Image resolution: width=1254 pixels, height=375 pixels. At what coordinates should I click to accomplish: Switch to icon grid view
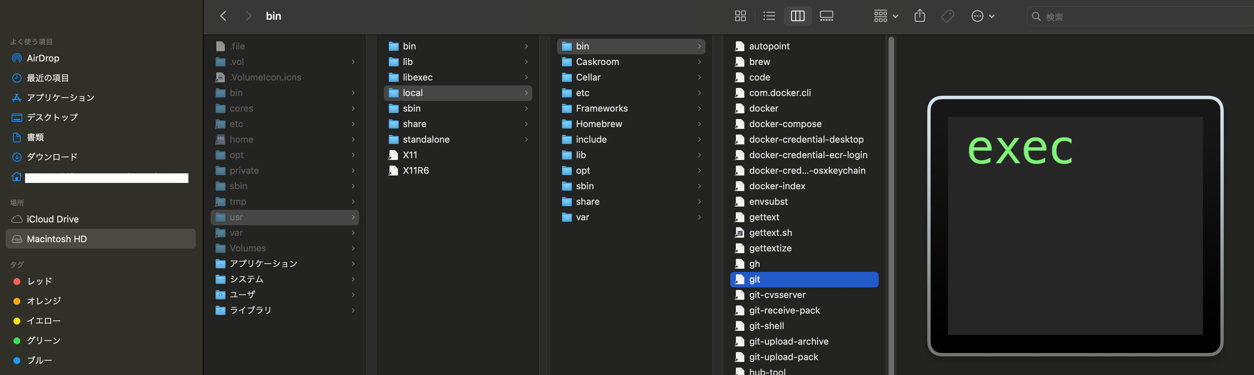(740, 16)
